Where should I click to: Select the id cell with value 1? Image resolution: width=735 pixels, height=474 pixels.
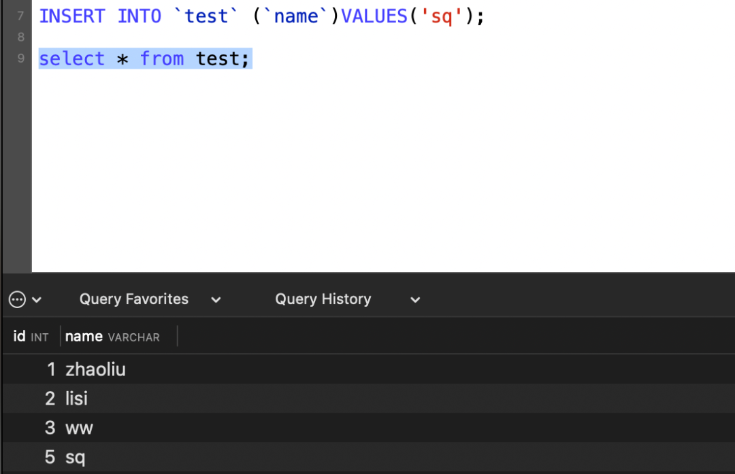coord(50,369)
